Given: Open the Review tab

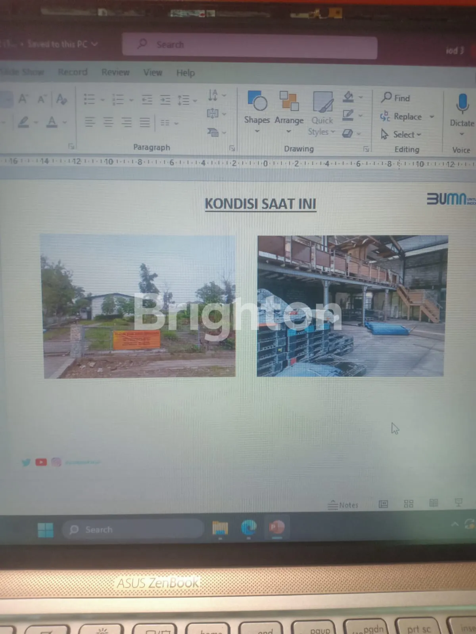Looking at the screenshot, I should coord(115,72).
